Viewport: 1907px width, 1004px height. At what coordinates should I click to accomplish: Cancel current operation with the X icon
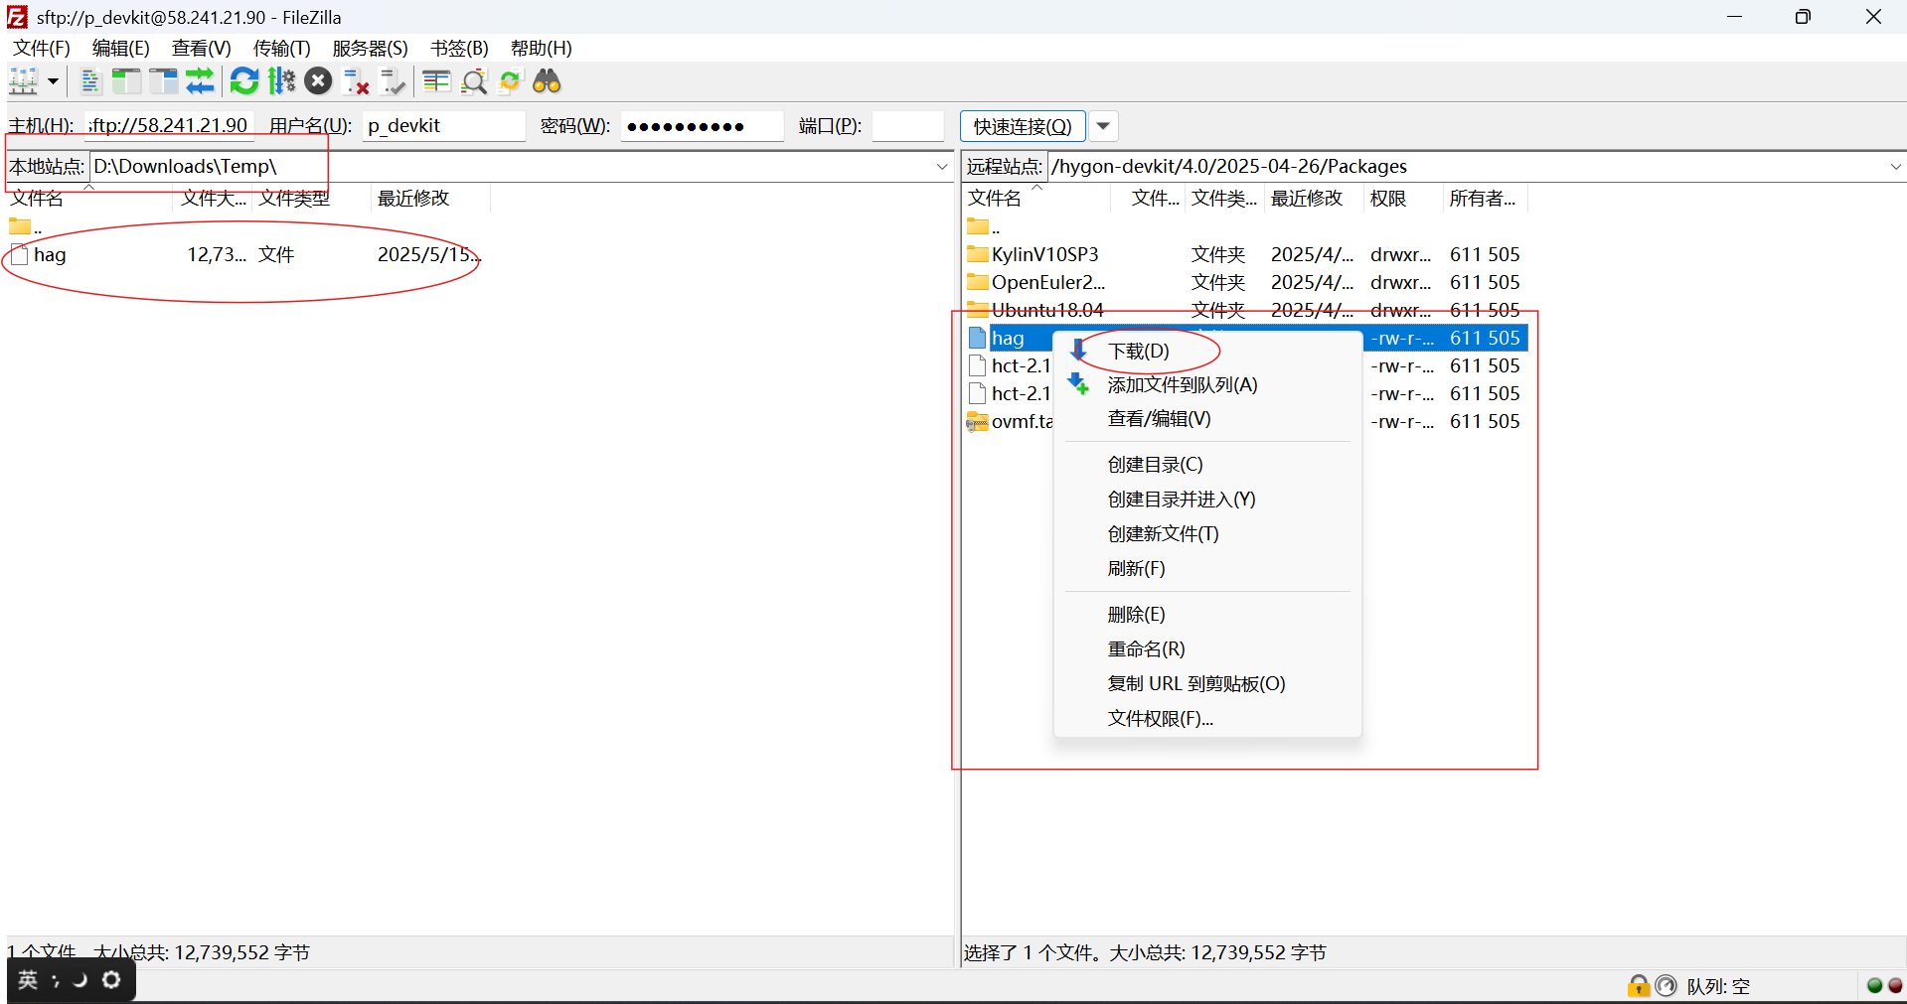pyautogui.click(x=318, y=81)
